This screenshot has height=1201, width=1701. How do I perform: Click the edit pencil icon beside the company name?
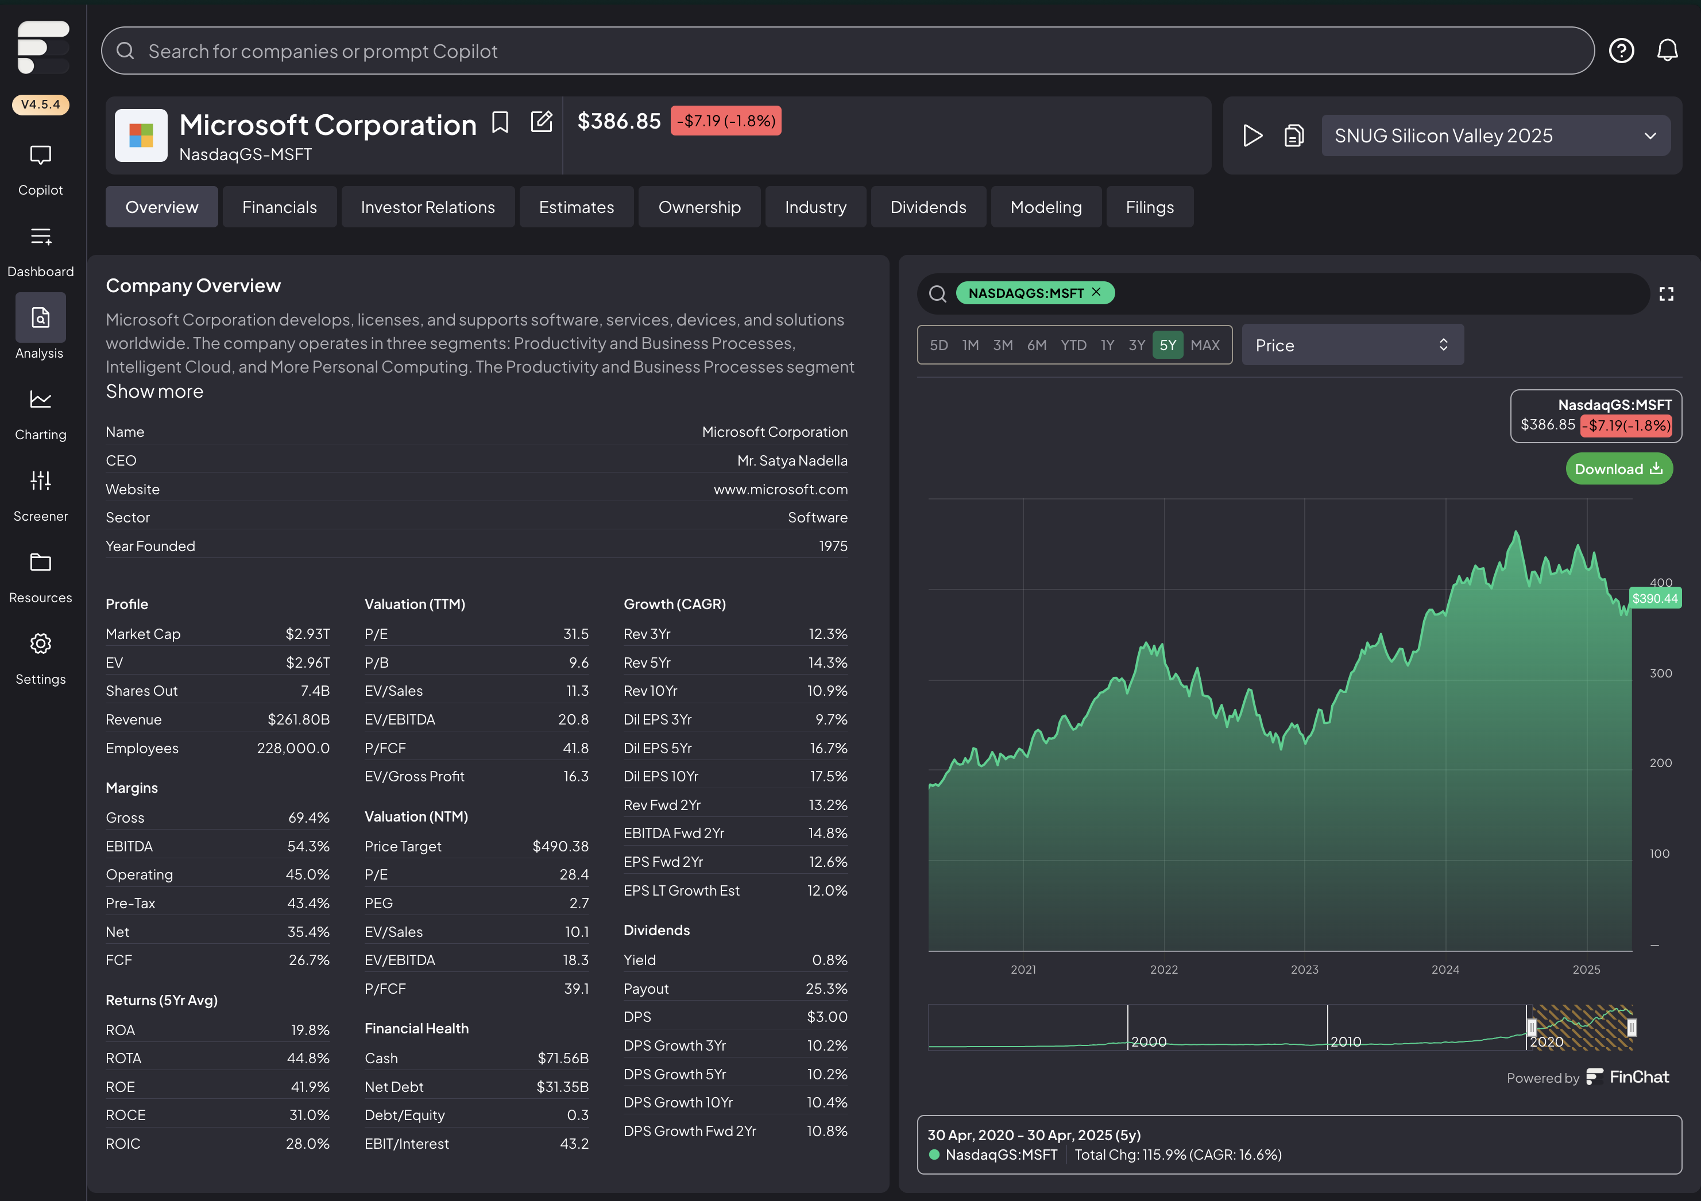point(542,122)
